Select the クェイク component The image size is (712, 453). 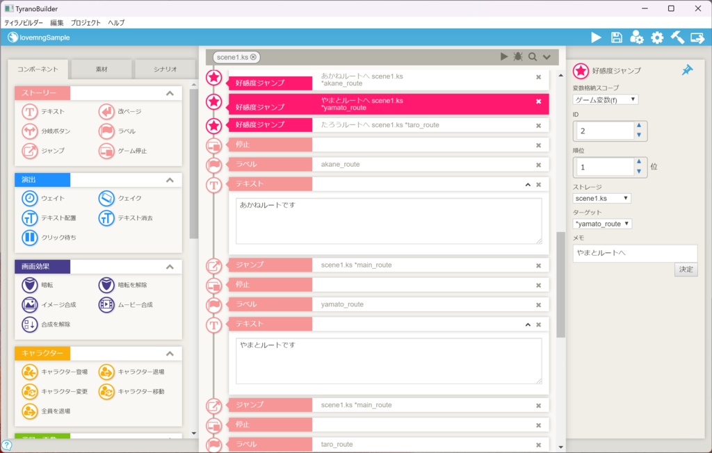[120, 198]
